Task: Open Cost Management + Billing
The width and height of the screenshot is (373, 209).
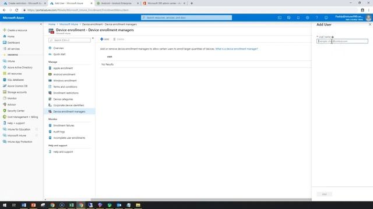Action: click(x=22, y=117)
